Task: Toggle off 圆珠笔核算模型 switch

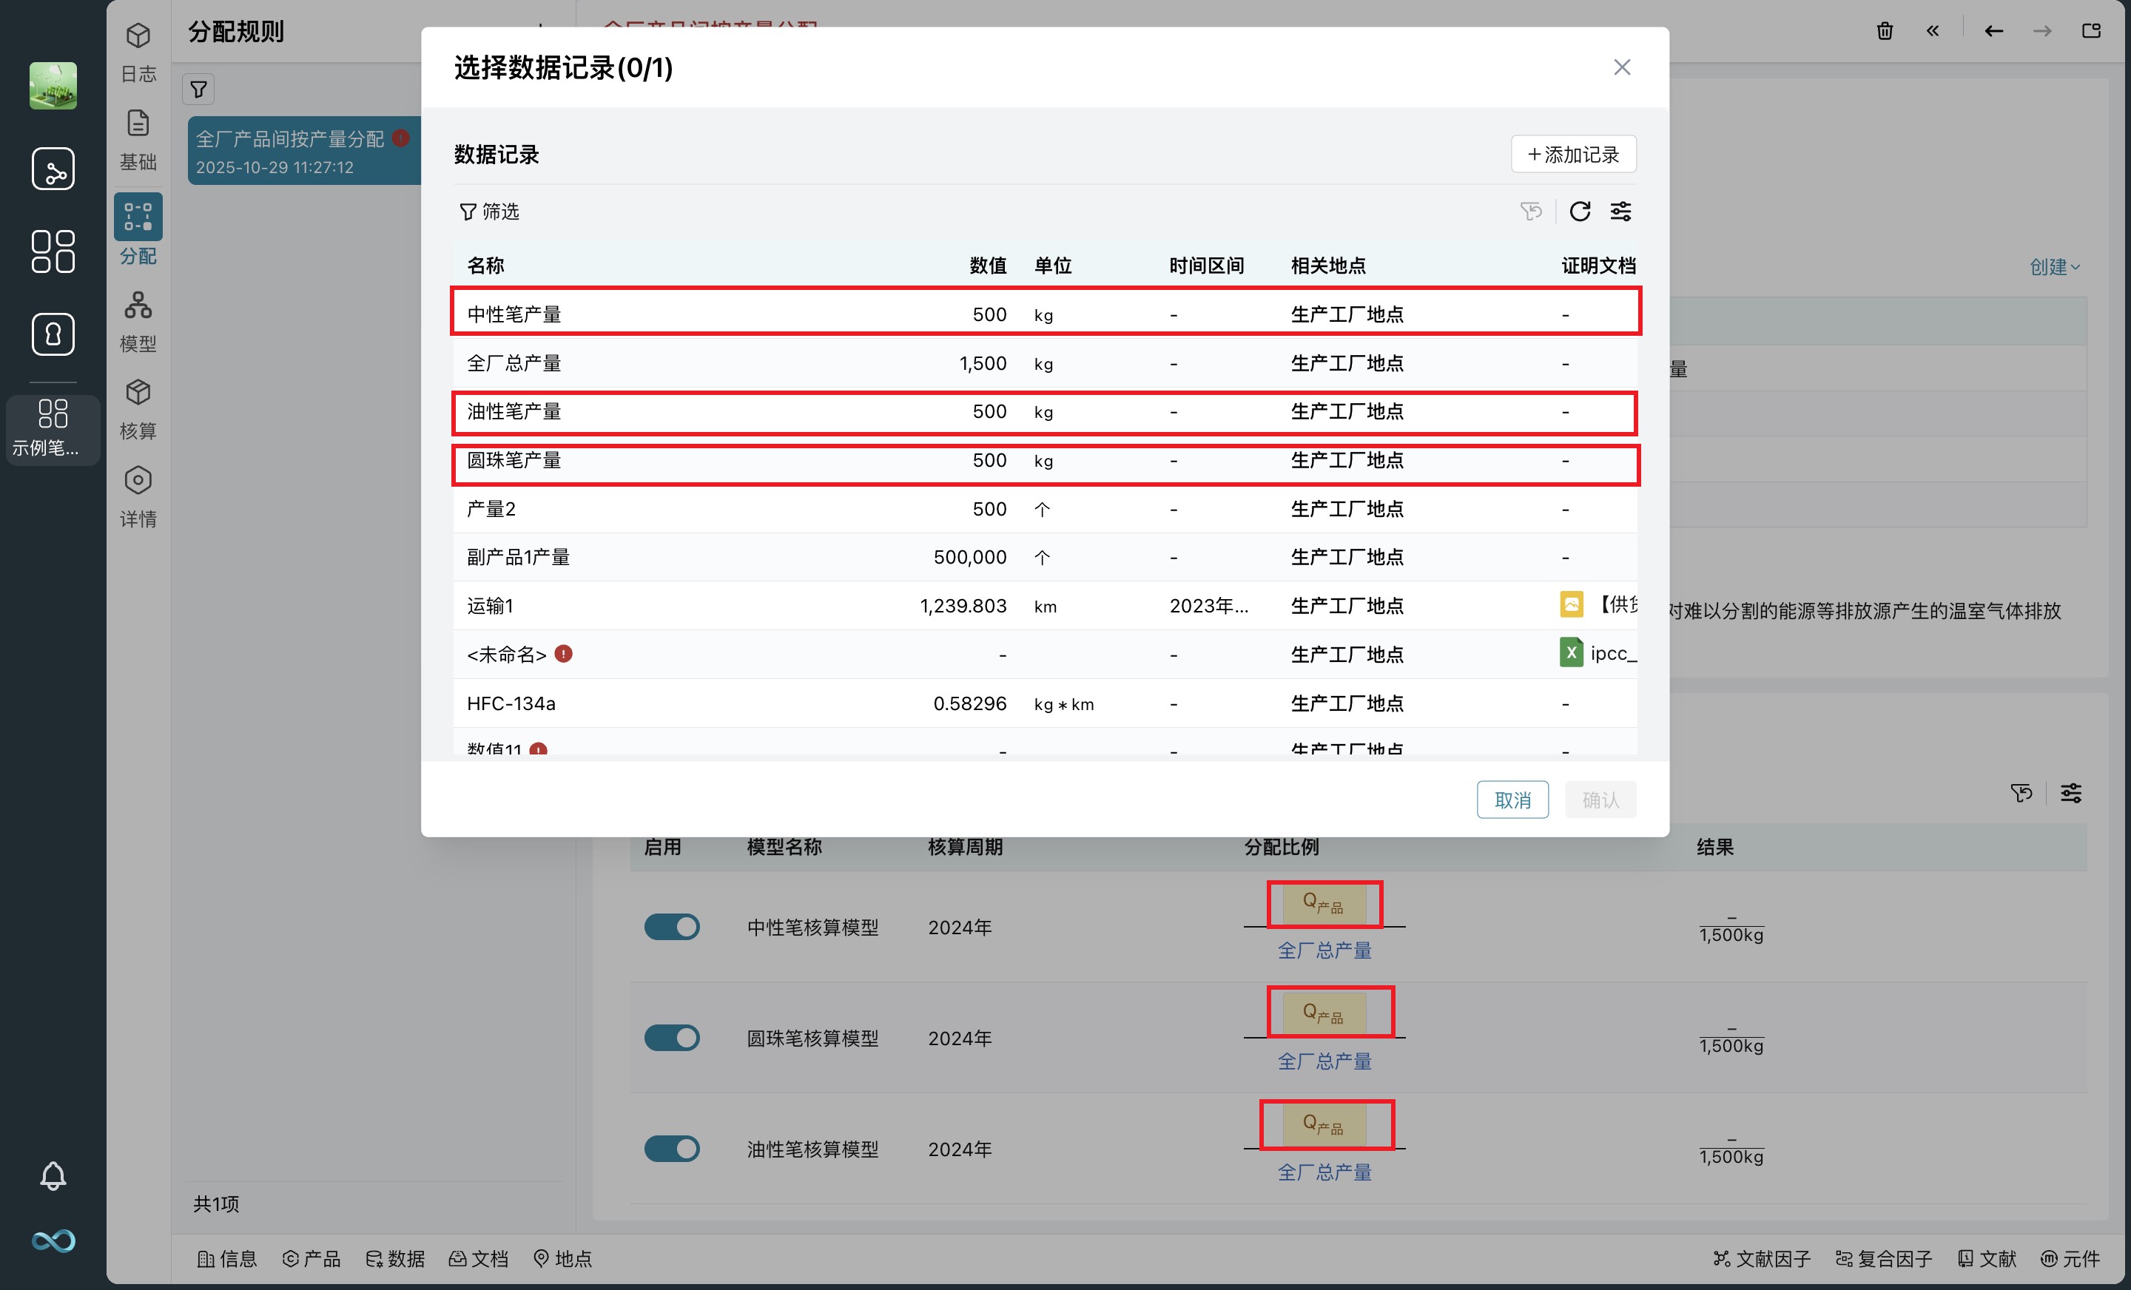Action: pyautogui.click(x=671, y=1038)
